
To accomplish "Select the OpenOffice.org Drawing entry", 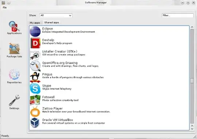I will pos(109,66).
